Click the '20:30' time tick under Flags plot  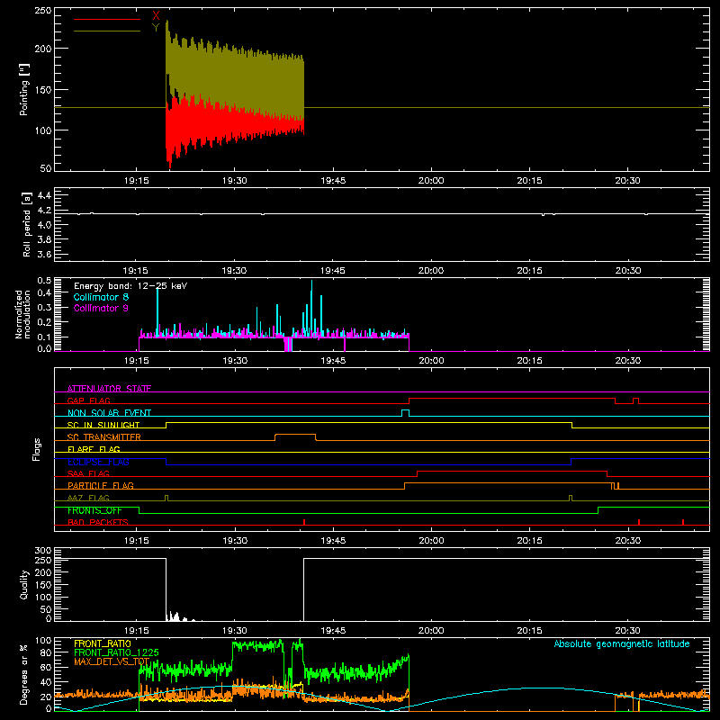[x=627, y=541]
